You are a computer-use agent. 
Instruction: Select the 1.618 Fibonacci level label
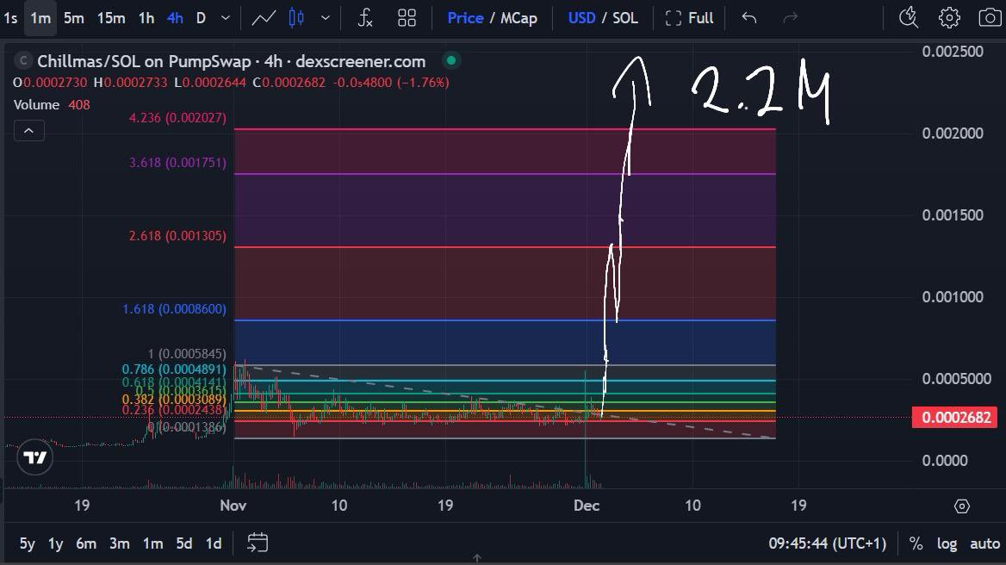(x=175, y=309)
